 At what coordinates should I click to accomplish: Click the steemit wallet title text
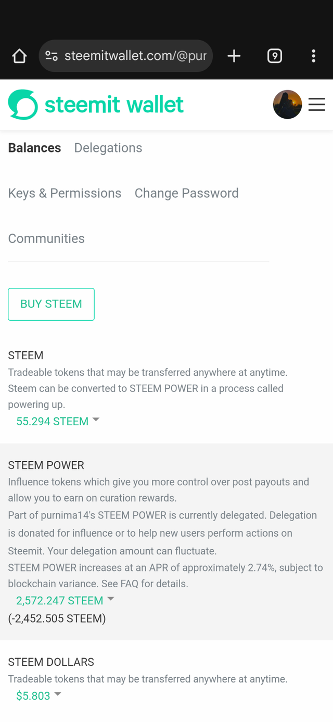[x=114, y=105]
